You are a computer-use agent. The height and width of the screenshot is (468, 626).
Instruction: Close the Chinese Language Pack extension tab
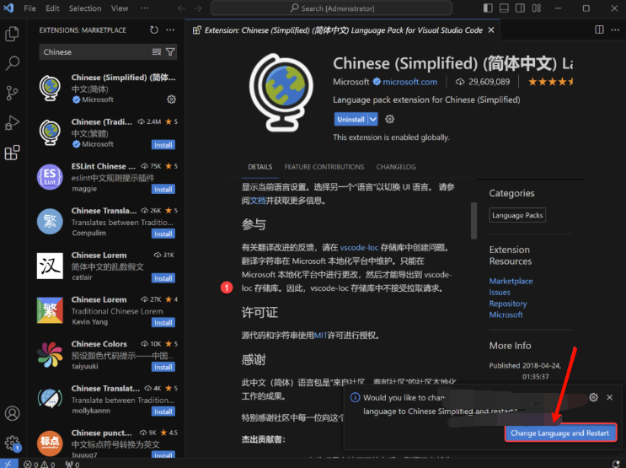click(491, 30)
